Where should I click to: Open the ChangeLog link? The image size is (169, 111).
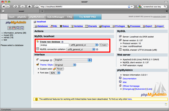click(x=129, y=89)
